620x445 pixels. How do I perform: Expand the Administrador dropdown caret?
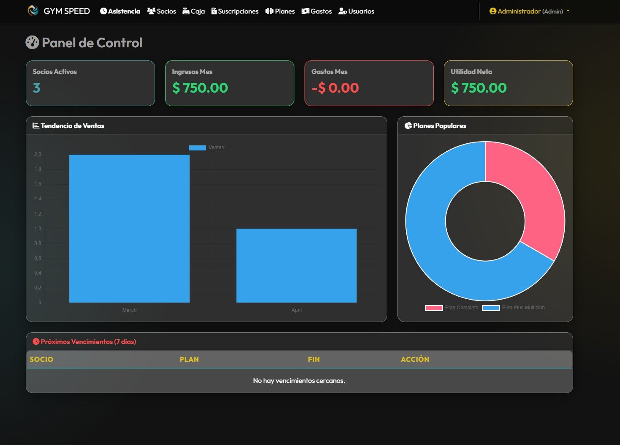pos(568,11)
